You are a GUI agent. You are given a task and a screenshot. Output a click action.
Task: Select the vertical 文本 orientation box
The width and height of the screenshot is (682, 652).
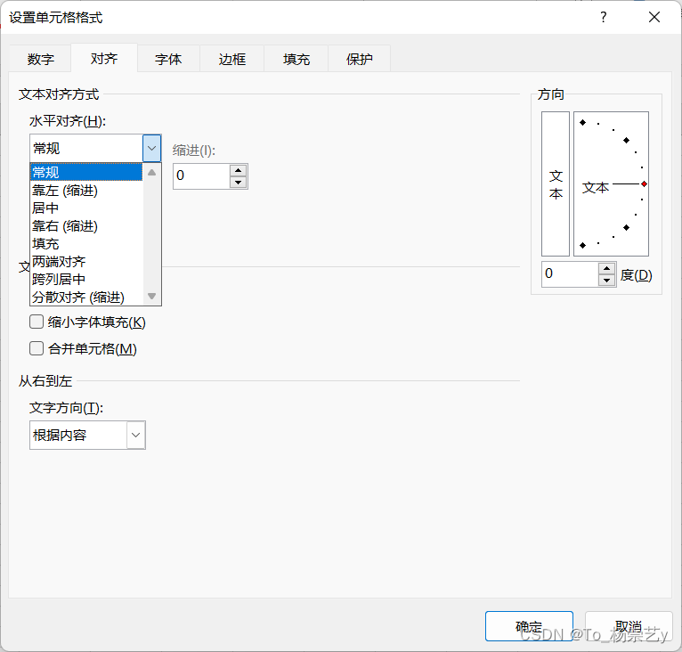tap(556, 183)
